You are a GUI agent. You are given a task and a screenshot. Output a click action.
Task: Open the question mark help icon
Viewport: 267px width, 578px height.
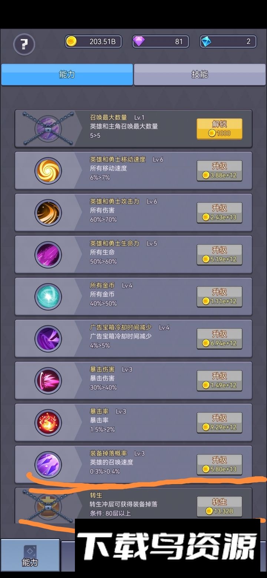point(24,44)
